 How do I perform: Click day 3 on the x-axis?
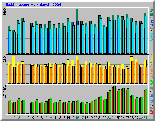19,118
